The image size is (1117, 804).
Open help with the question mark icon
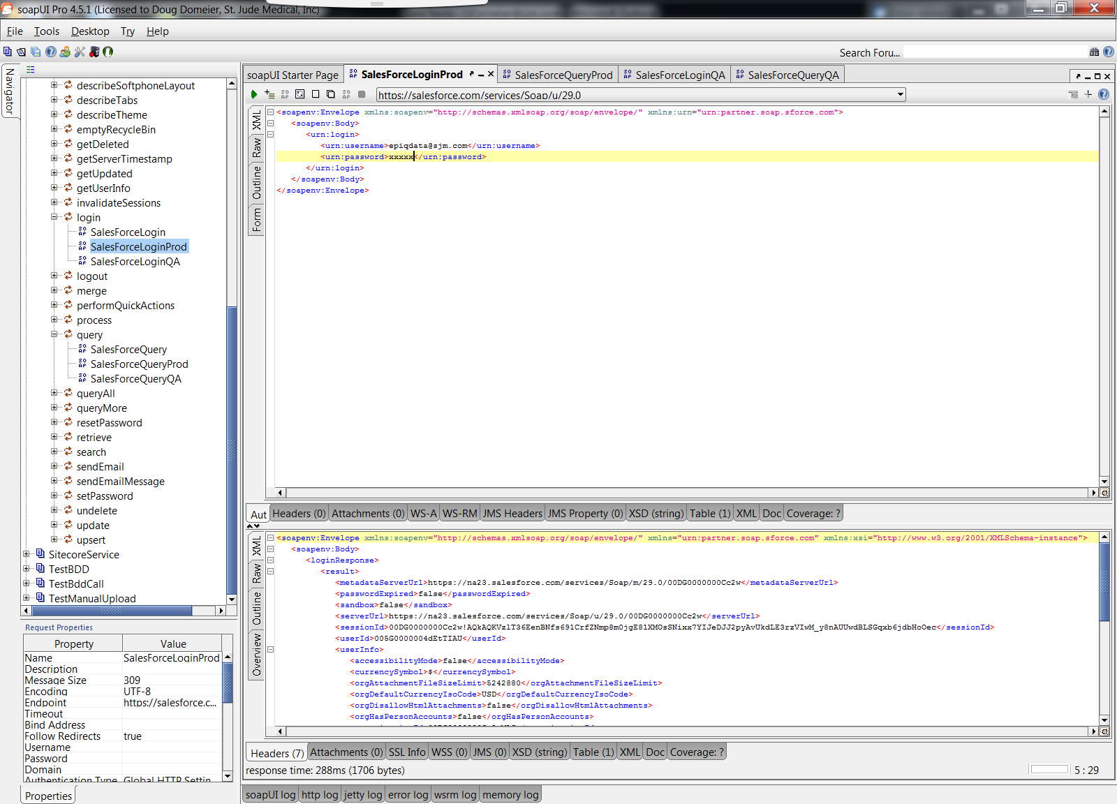pyautogui.click(x=50, y=52)
